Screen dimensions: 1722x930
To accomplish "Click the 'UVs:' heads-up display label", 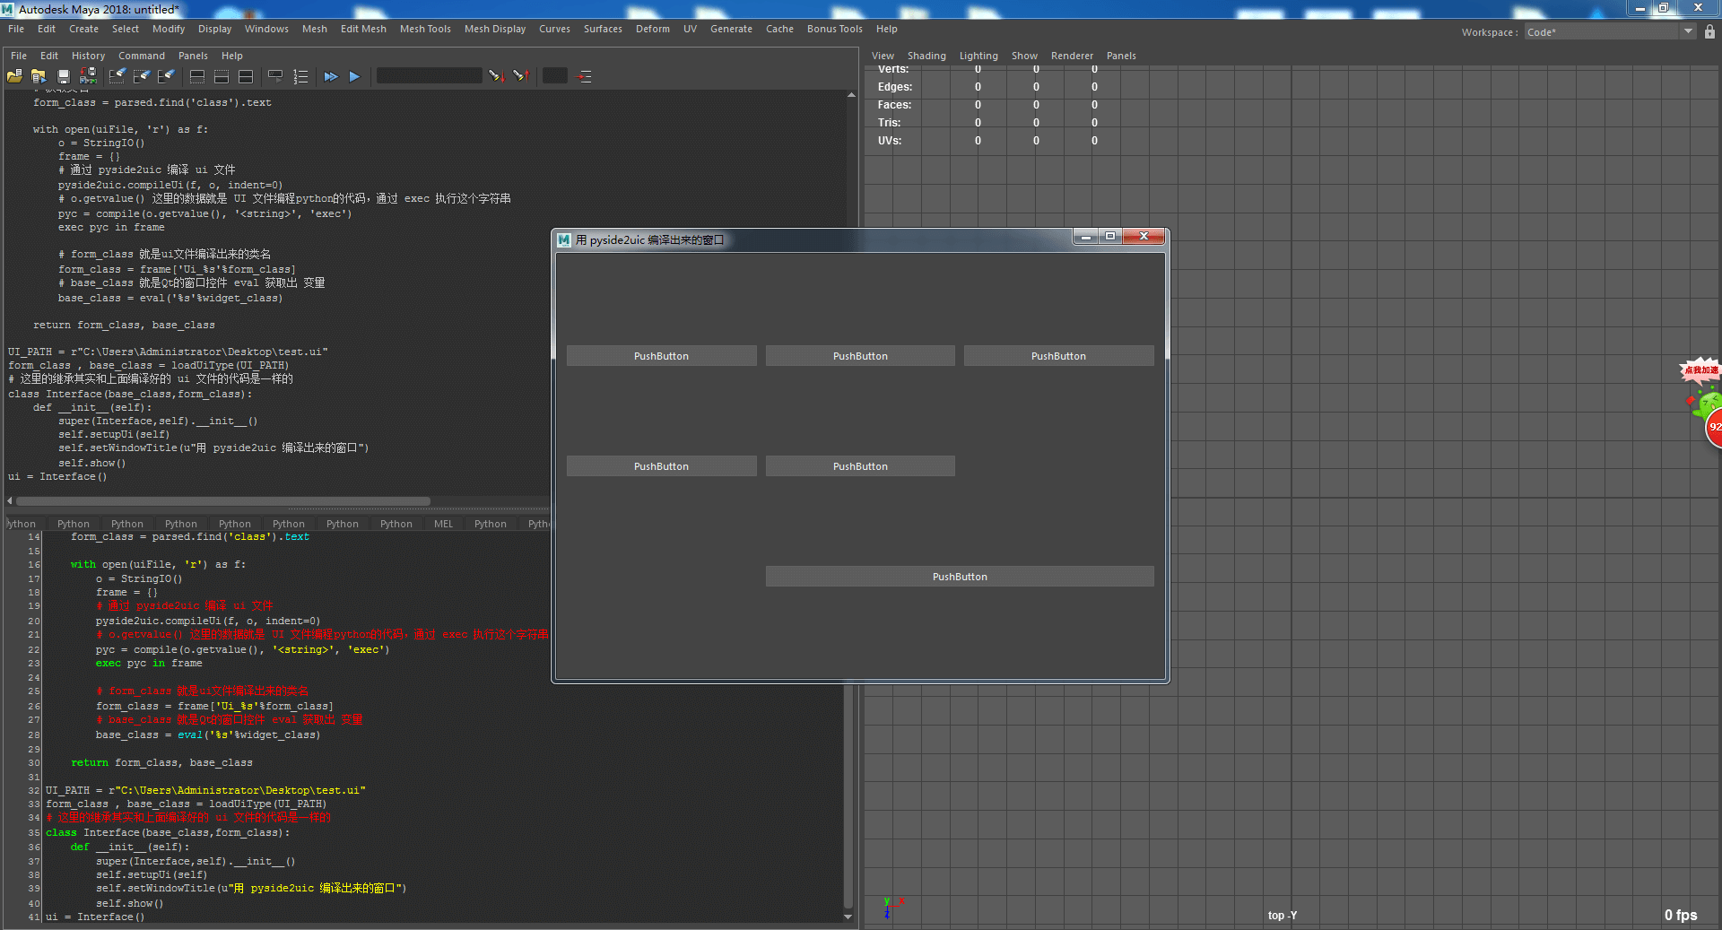I will [890, 141].
